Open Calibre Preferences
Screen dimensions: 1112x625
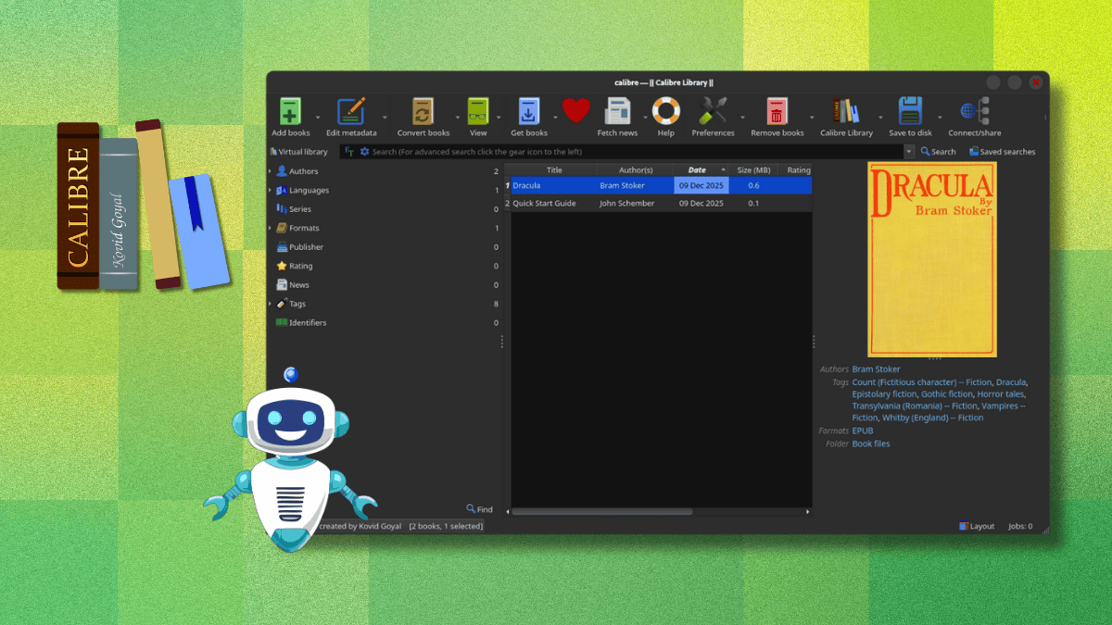pyautogui.click(x=713, y=109)
